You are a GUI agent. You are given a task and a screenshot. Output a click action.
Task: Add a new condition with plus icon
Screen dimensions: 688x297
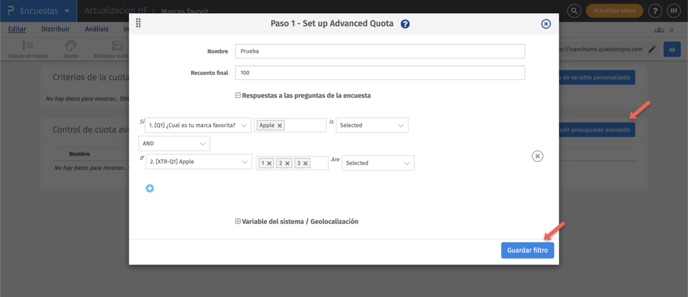tap(150, 188)
